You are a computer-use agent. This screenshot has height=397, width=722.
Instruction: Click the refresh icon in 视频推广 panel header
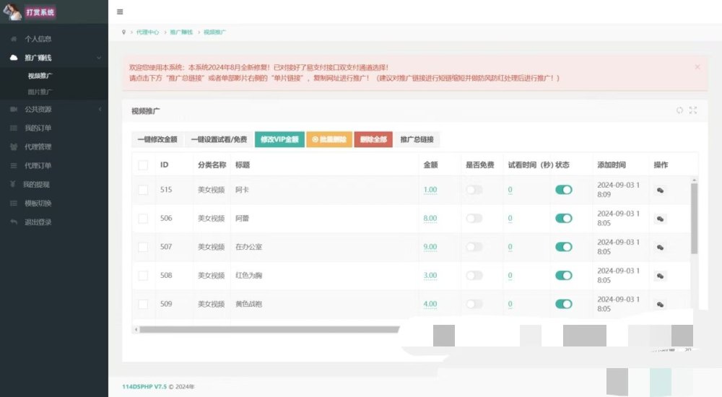[x=679, y=110]
